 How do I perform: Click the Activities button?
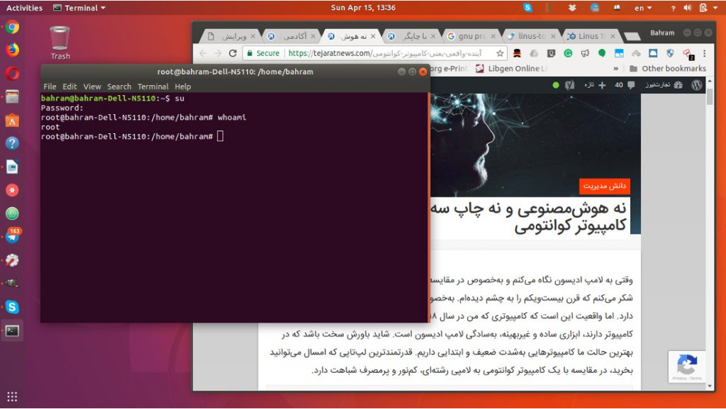point(24,8)
